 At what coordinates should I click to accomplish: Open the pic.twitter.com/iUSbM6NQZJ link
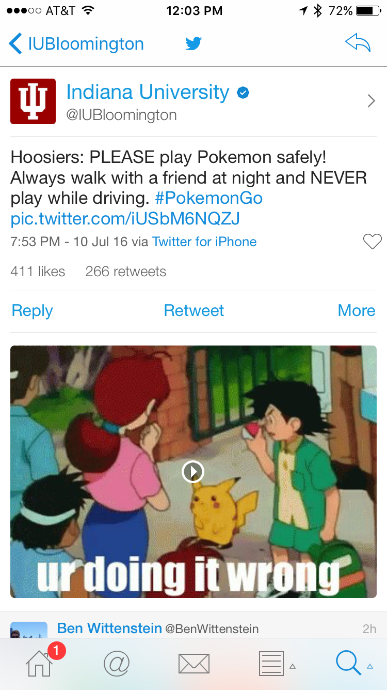[x=125, y=219]
